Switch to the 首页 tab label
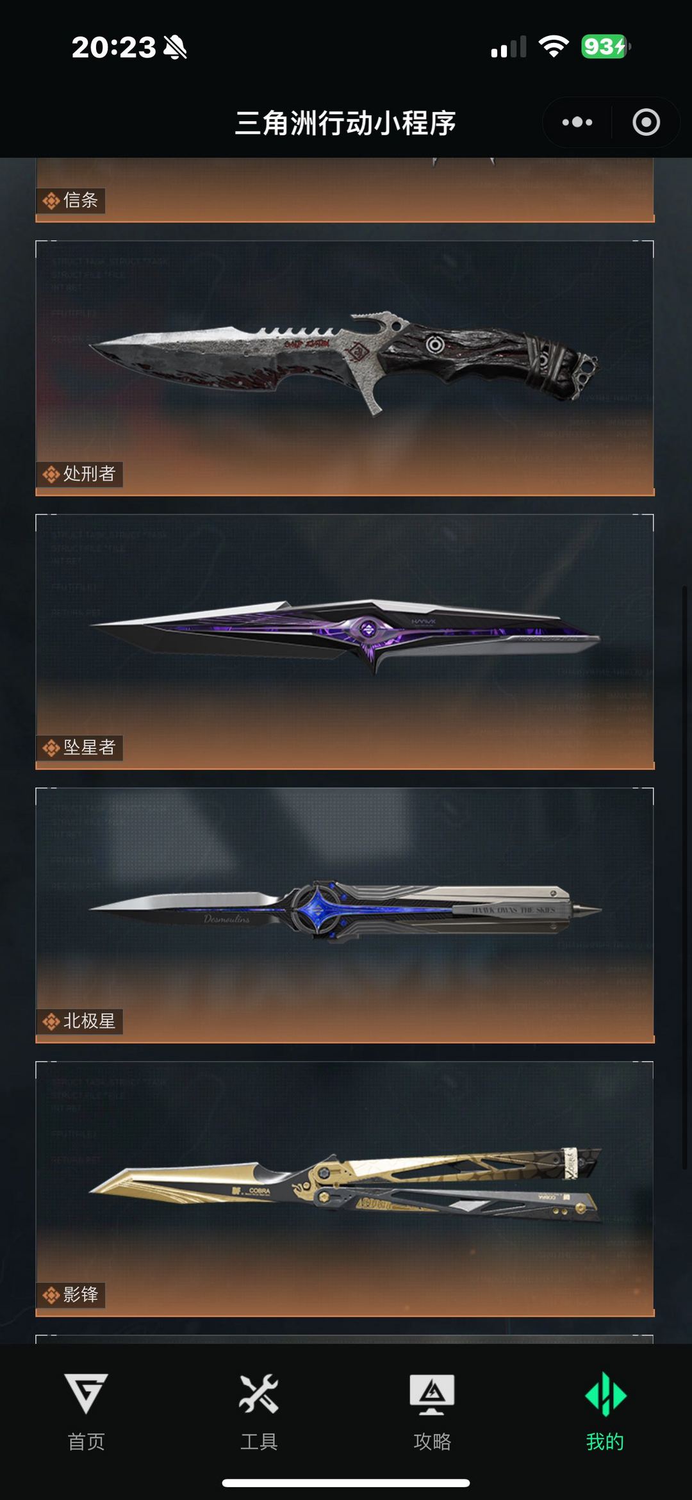 [86, 1442]
